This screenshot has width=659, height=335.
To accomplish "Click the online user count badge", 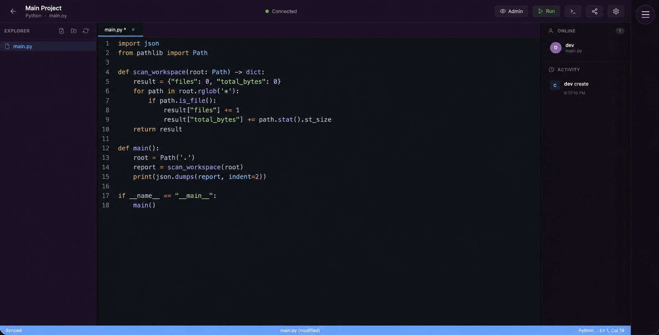I will [x=620, y=31].
